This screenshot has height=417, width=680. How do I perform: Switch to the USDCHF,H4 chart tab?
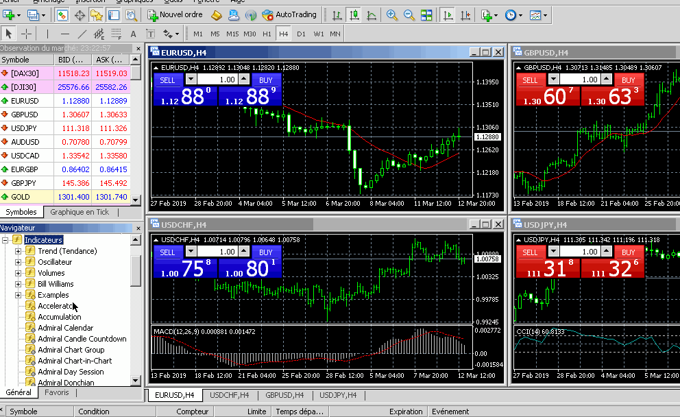230,395
